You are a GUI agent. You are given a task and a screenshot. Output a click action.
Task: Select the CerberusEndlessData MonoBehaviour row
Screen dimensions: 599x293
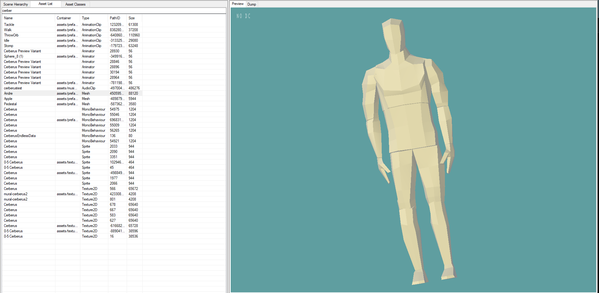[20, 136]
